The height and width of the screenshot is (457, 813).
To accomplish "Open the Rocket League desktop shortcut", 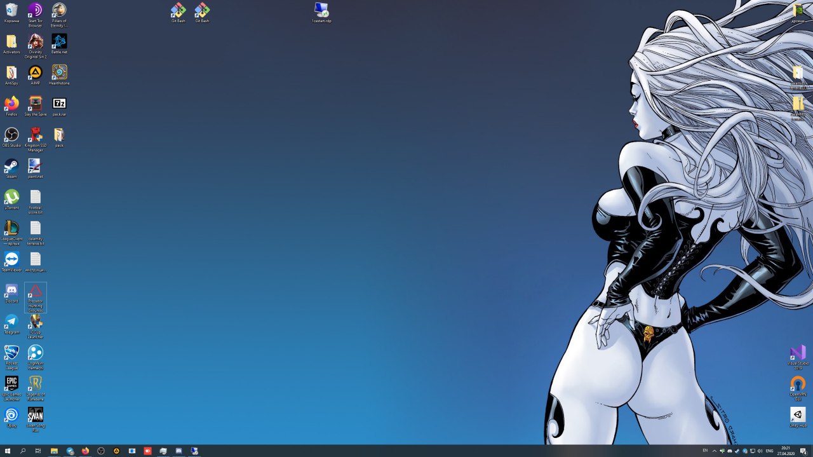I will (x=11, y=357).
